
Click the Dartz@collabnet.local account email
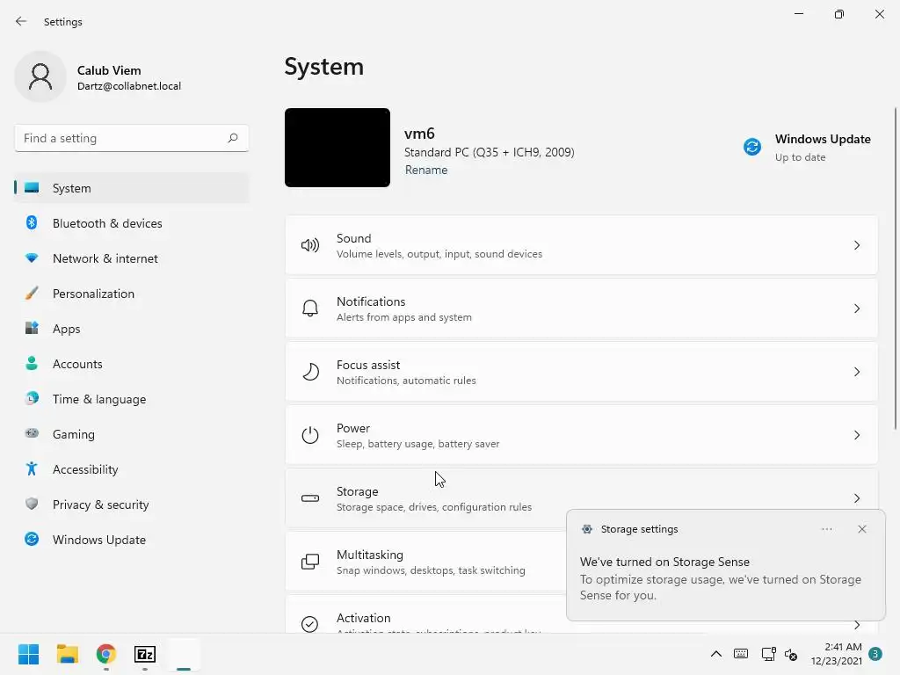(x=129, y=86)
